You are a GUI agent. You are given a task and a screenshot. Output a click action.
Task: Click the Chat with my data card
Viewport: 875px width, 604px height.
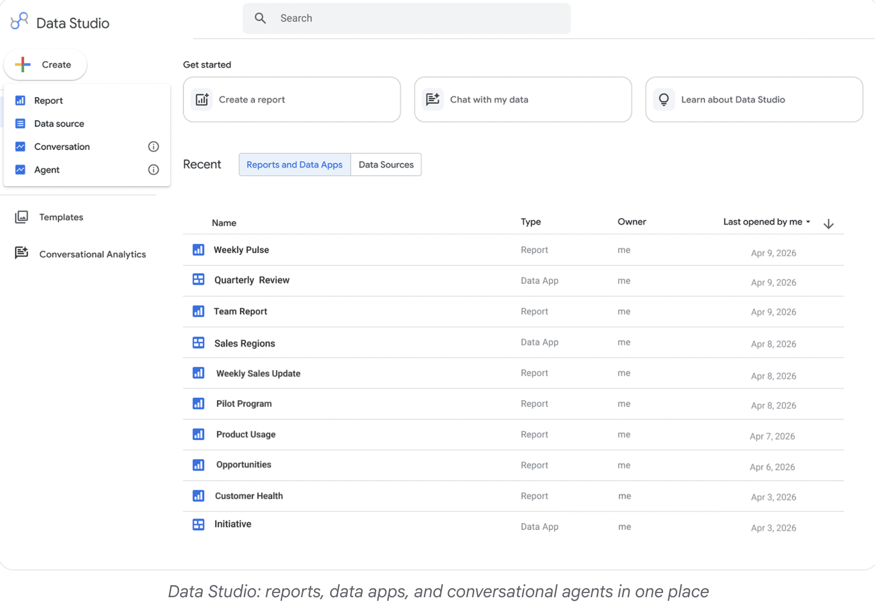point(523,99)
